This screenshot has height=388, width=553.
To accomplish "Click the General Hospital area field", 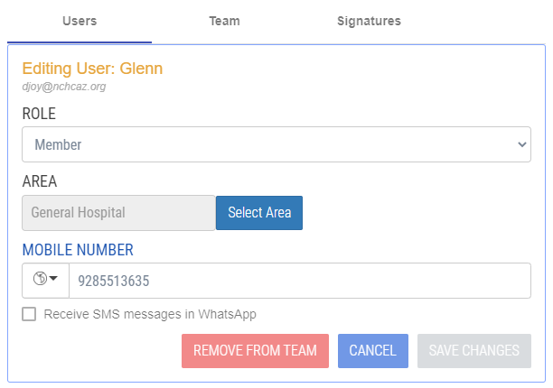I will tap(118, 213).
